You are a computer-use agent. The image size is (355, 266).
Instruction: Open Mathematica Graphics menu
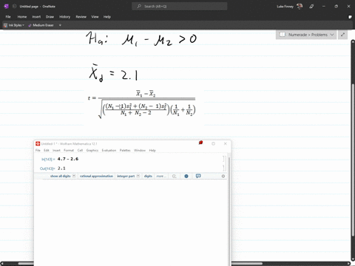(92, 150)
